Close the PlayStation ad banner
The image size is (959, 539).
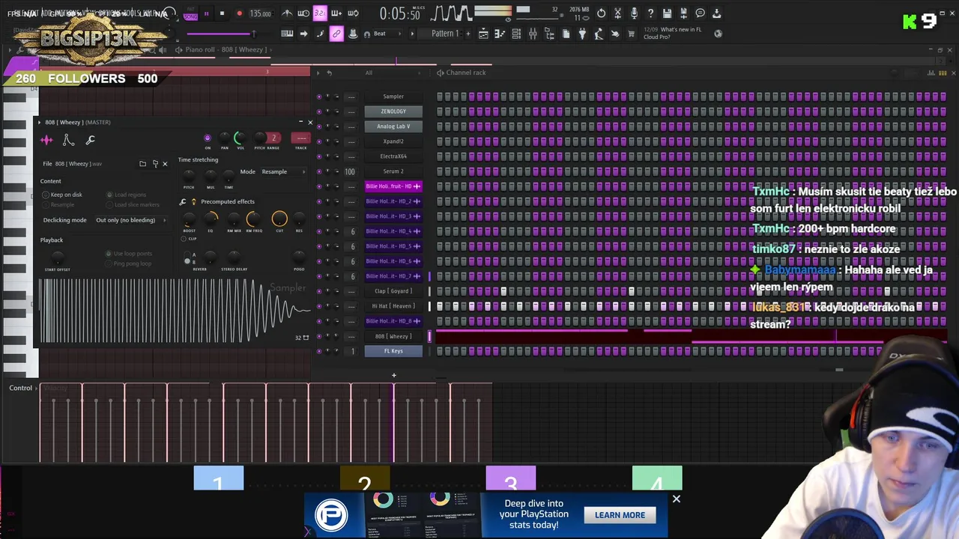coord(676,499)
